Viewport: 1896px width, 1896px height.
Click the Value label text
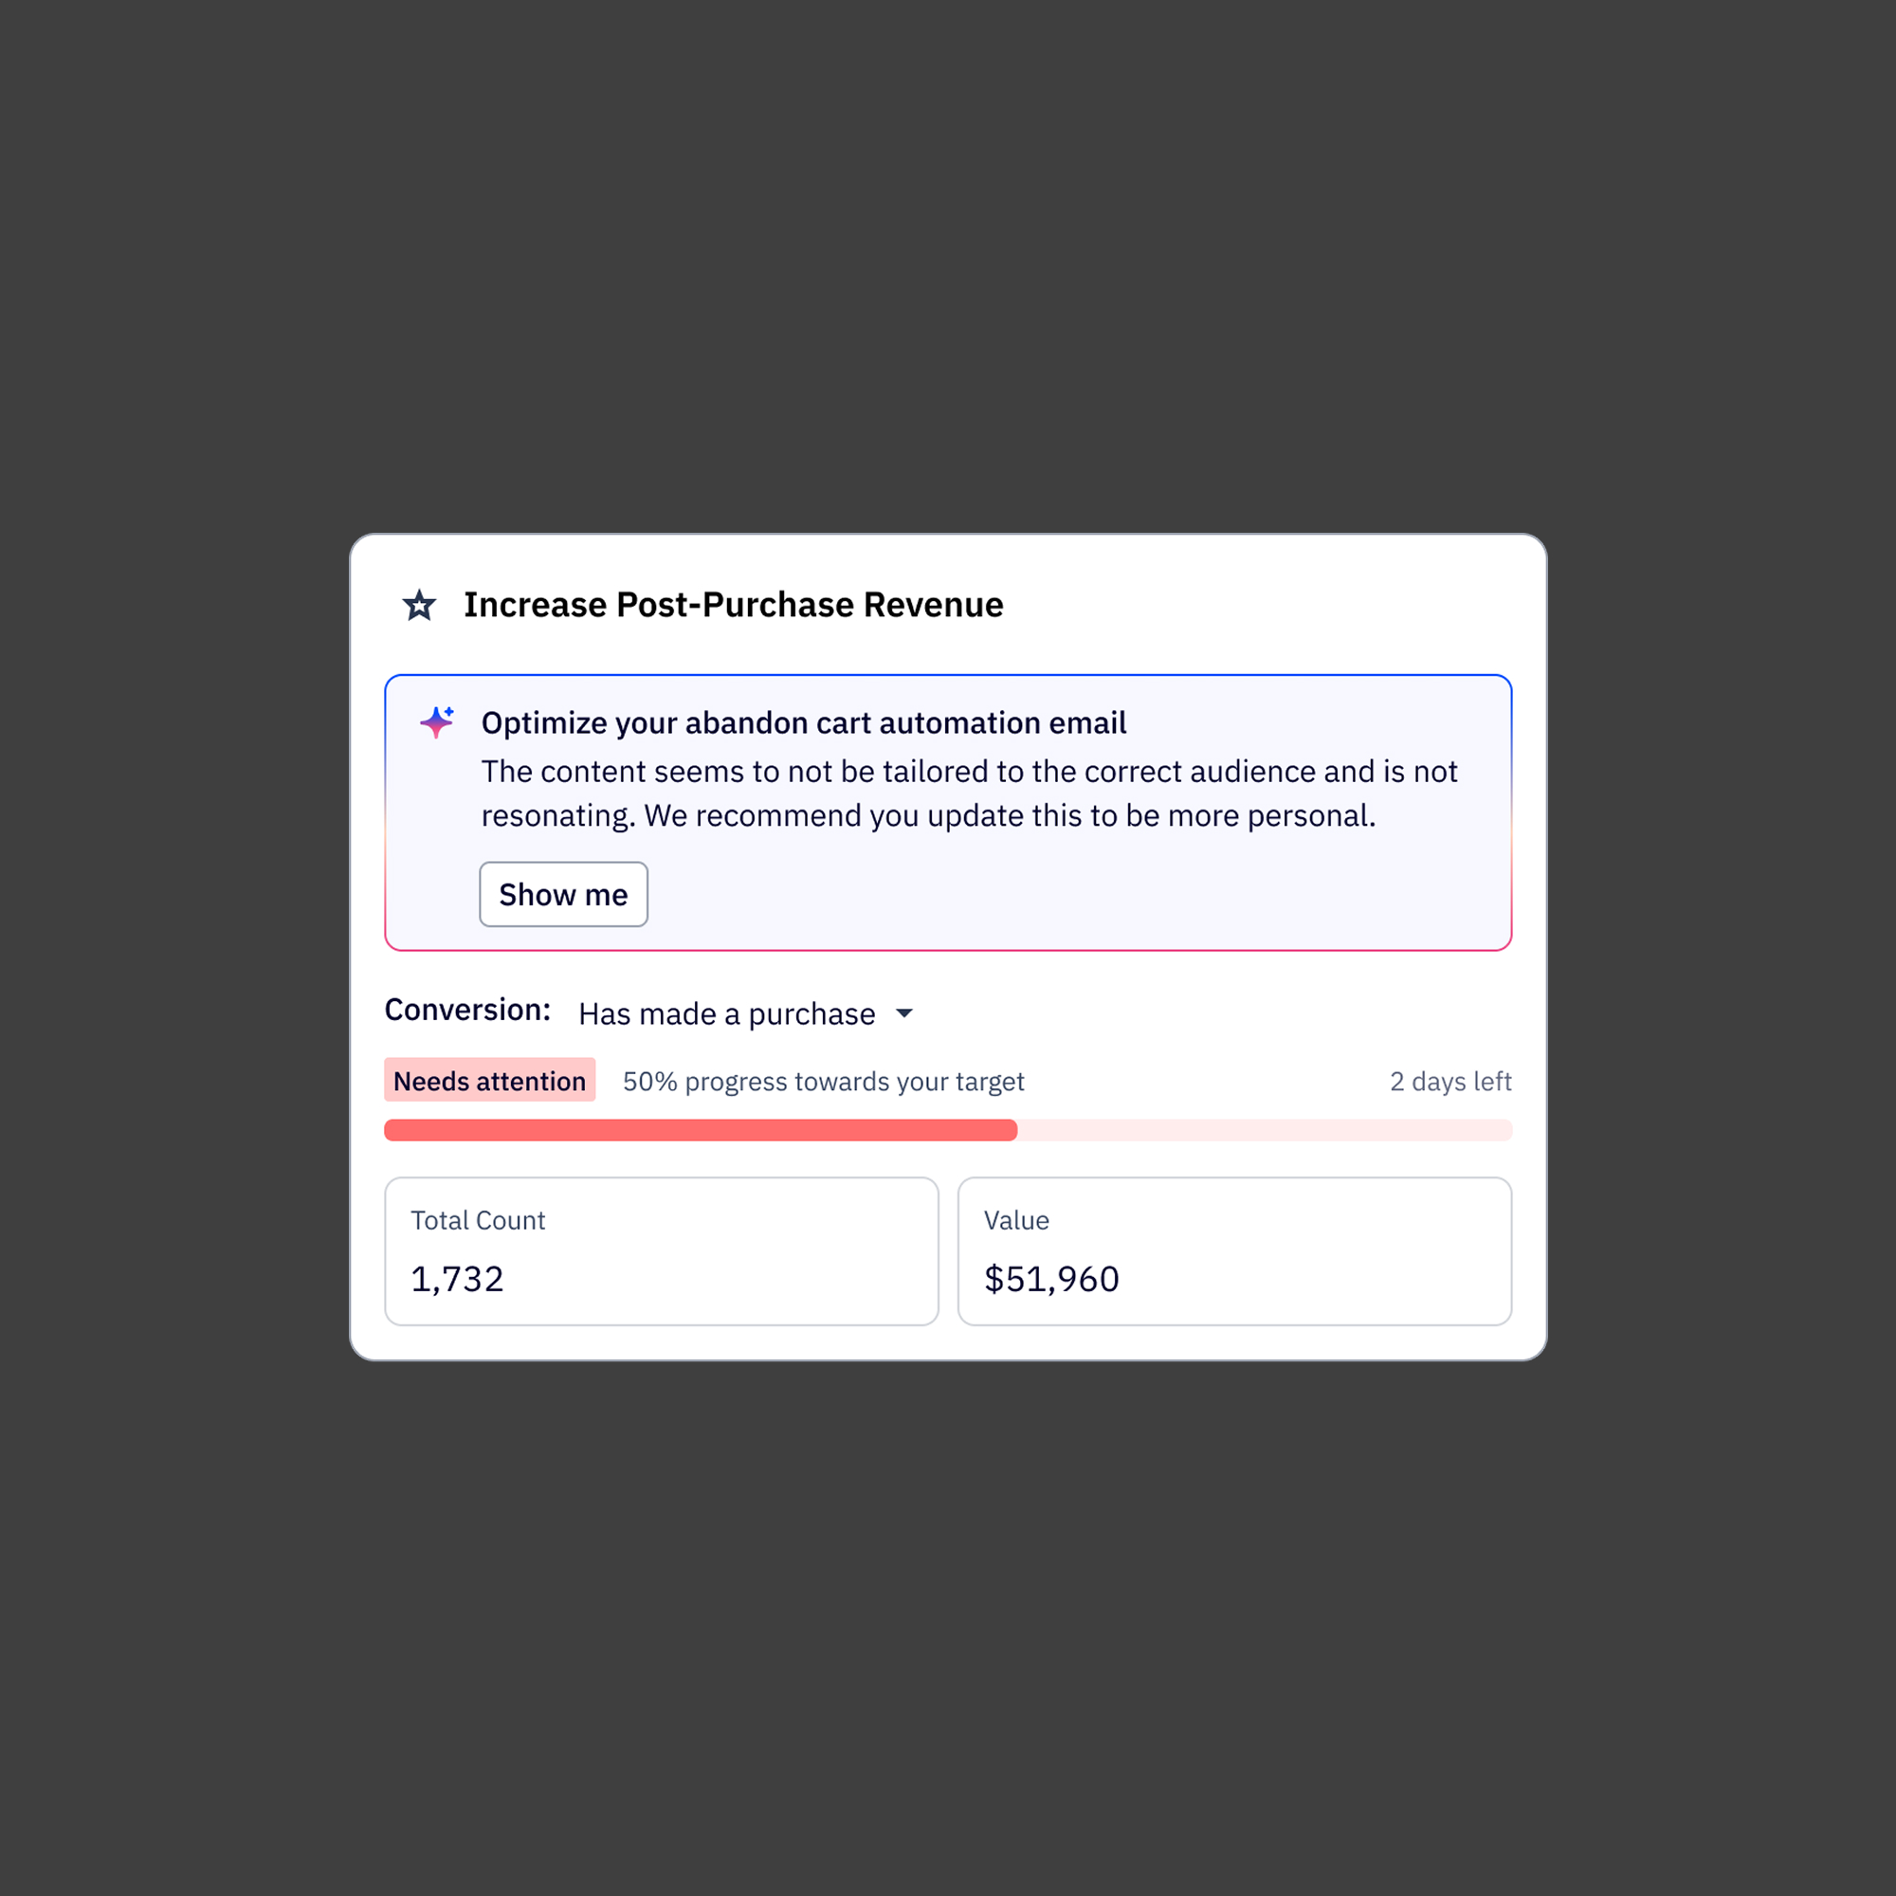pos(1015,1221)
